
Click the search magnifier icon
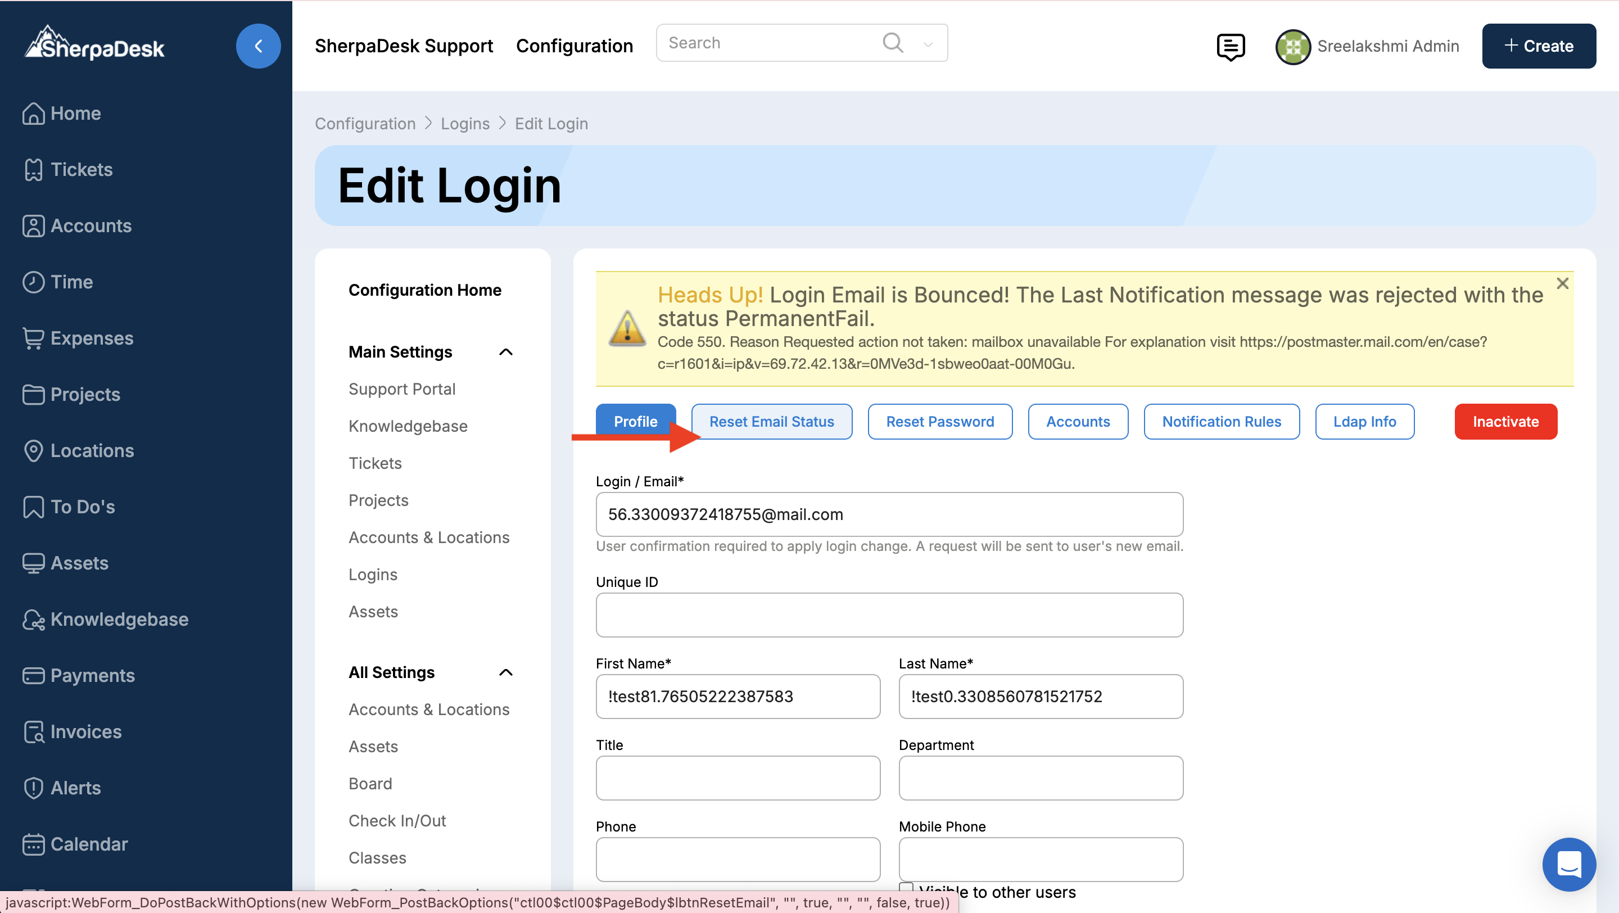point(893,43)
